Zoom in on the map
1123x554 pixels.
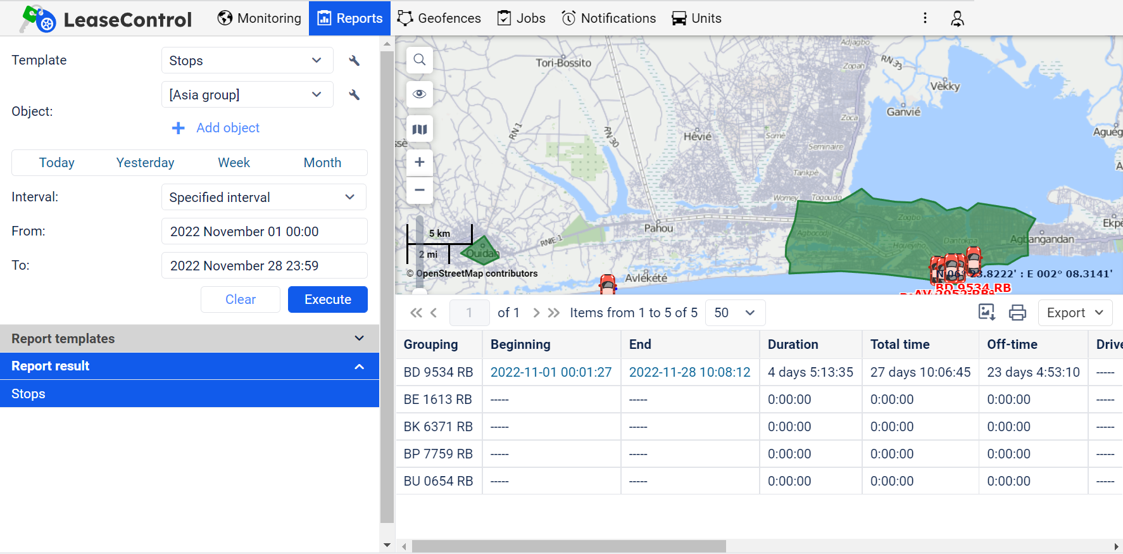(x=419, y=163)
